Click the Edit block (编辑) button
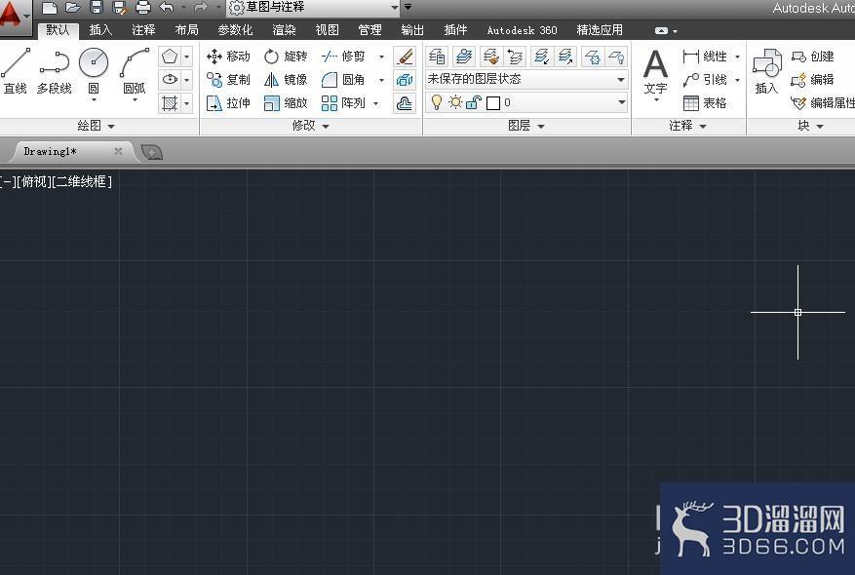 tap(812, 80)
